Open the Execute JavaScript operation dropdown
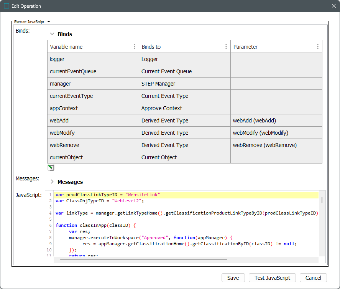Screen dimensions: 340x289 coord(48,22)
